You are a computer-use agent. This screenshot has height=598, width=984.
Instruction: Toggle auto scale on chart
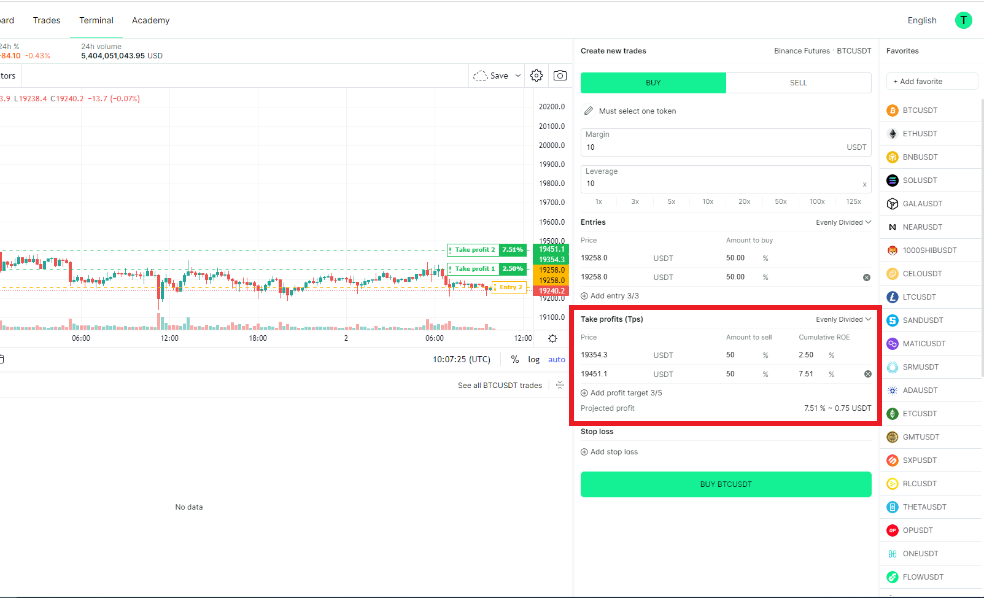point(556,360)
